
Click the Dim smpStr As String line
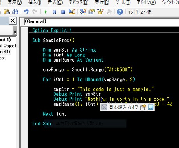pos(69,50)
